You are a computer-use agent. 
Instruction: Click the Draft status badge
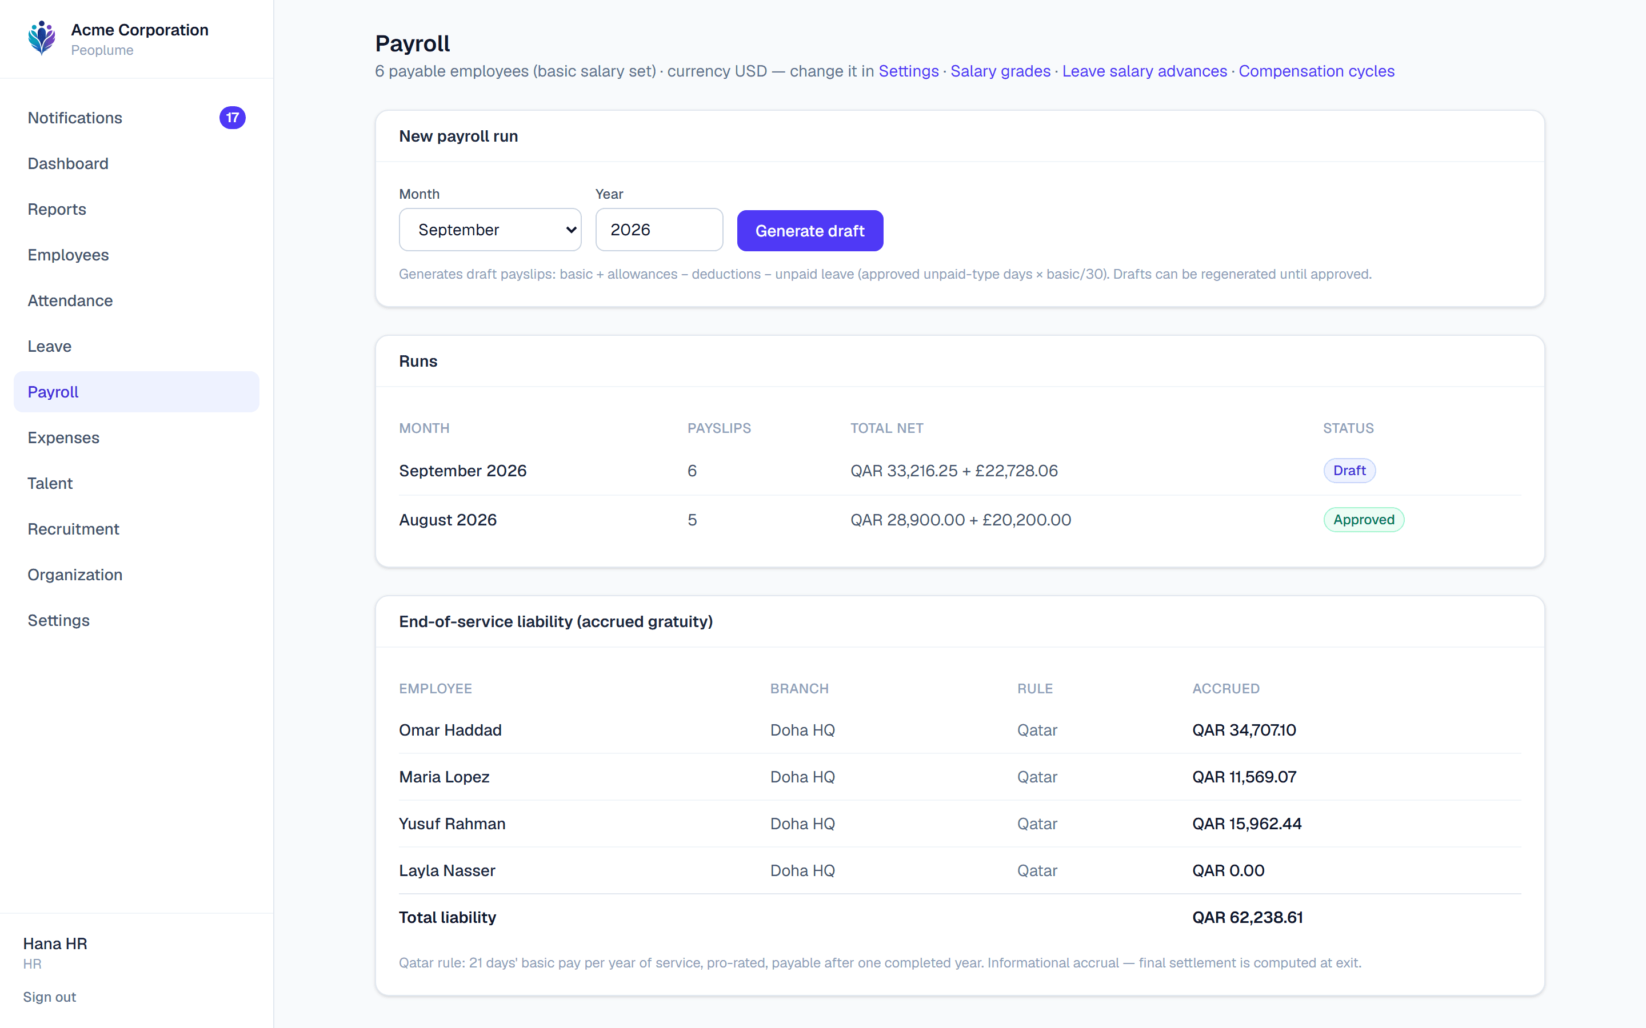[x=1349, y=471]
